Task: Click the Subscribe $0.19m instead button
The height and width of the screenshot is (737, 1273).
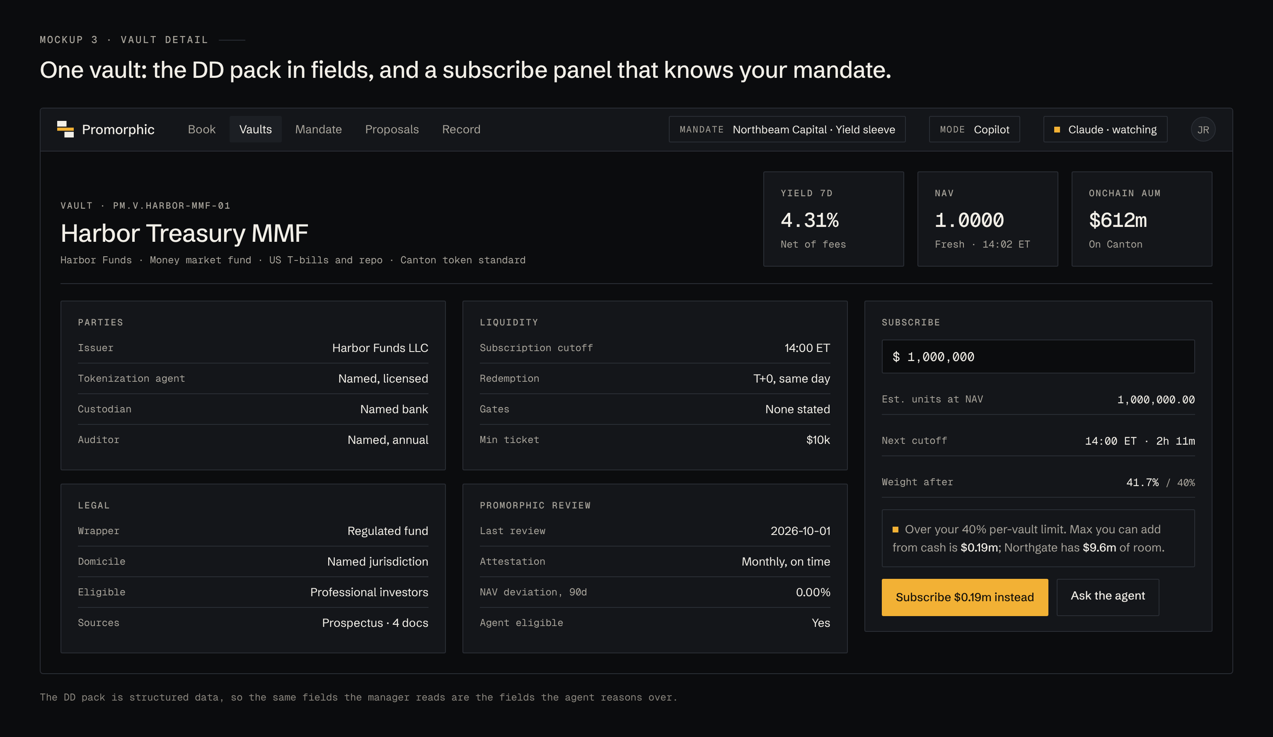Action: coord(964,597)
